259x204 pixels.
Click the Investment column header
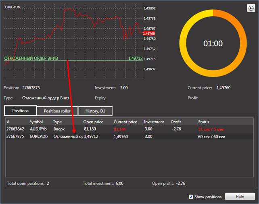point(154,122)
